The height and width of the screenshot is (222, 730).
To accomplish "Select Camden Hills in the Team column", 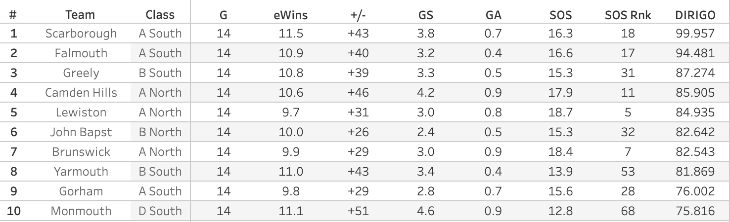I will (x=81, y=93).
